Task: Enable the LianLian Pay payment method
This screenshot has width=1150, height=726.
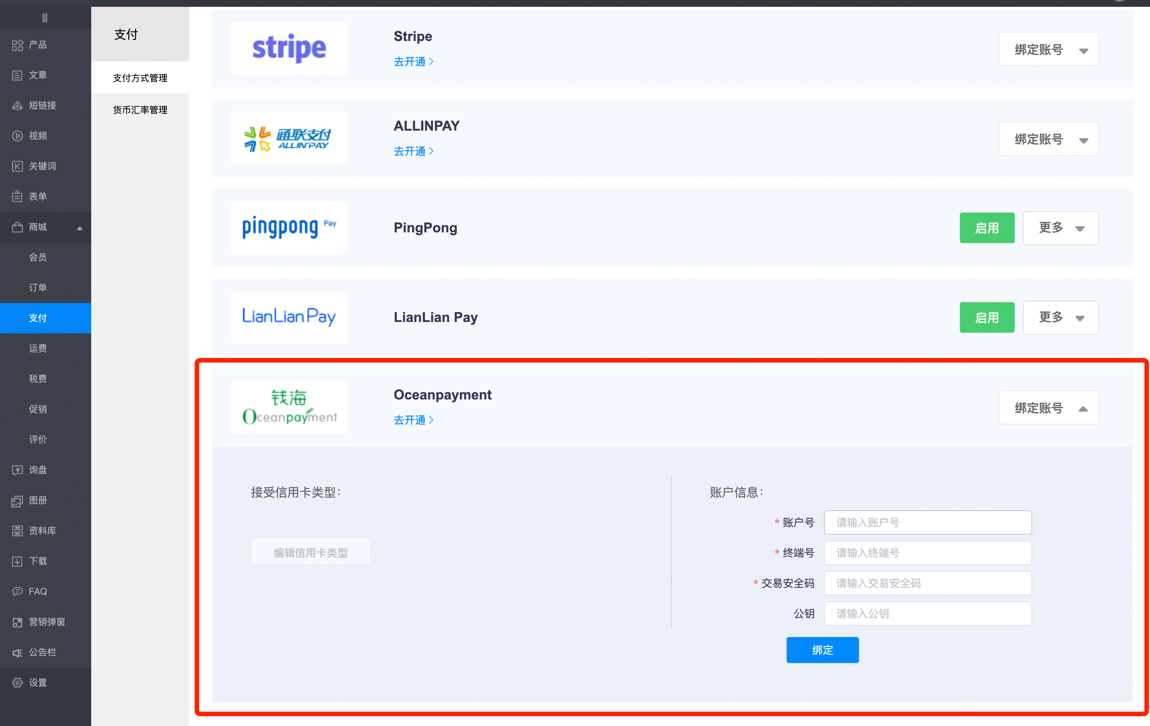Action: 987,318
